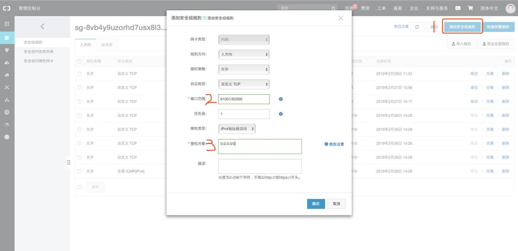This screenshot has height=251, width=518.
Task: Open the cloud shell terminal icon
Action: [458, 8]
